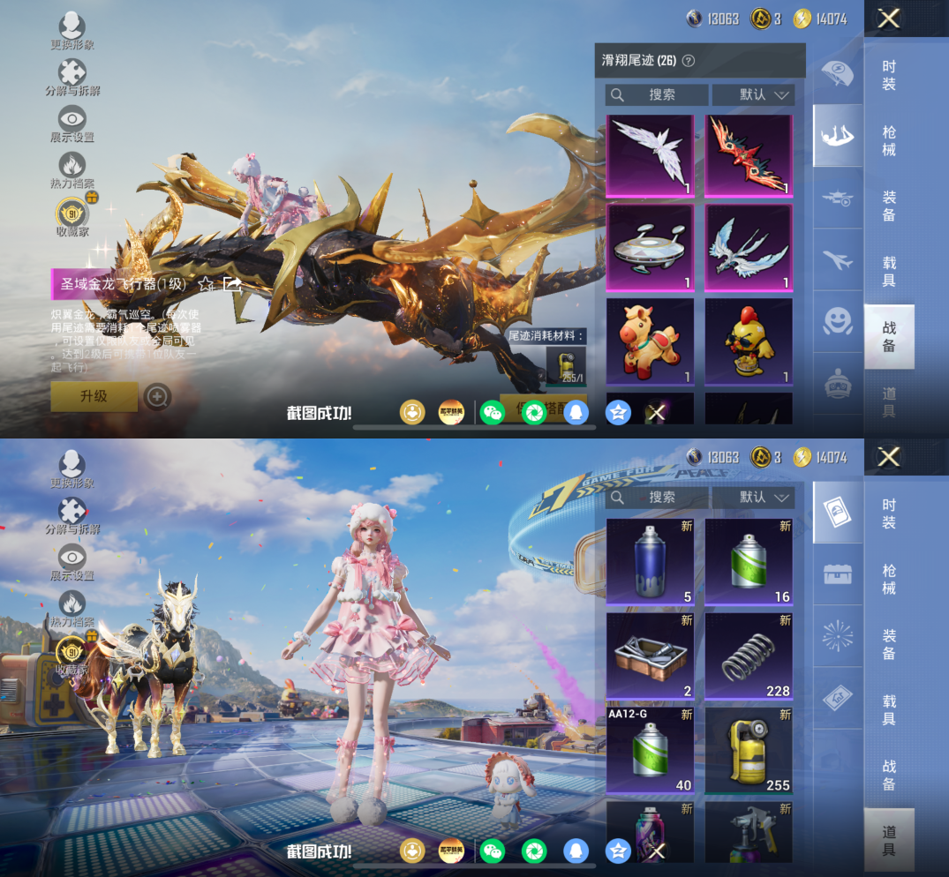Share to WeChat on the dragon glider screenshot bar
This screenshot has height=877, width=949.
tap(493, 413)
